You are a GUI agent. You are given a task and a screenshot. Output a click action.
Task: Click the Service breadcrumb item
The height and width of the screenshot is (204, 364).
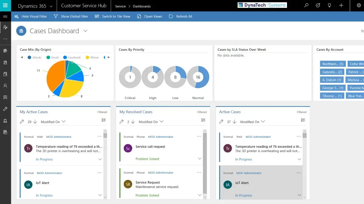(x=120, y=6)
